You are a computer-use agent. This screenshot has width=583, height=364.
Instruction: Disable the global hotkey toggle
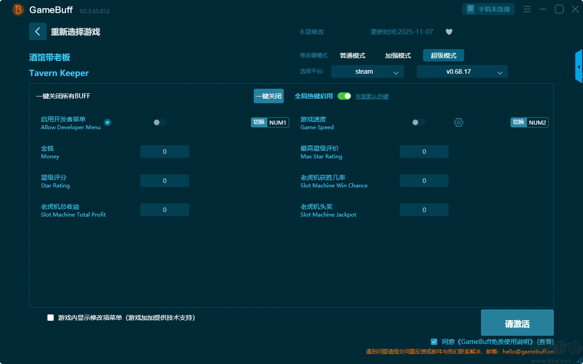point(344,96)
